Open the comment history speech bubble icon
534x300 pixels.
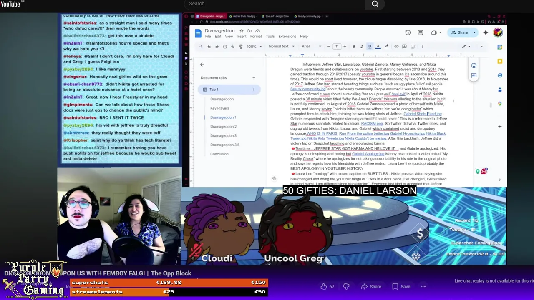(421, 32)
